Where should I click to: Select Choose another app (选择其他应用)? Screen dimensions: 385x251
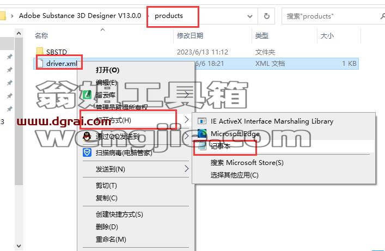pos(284,175)
